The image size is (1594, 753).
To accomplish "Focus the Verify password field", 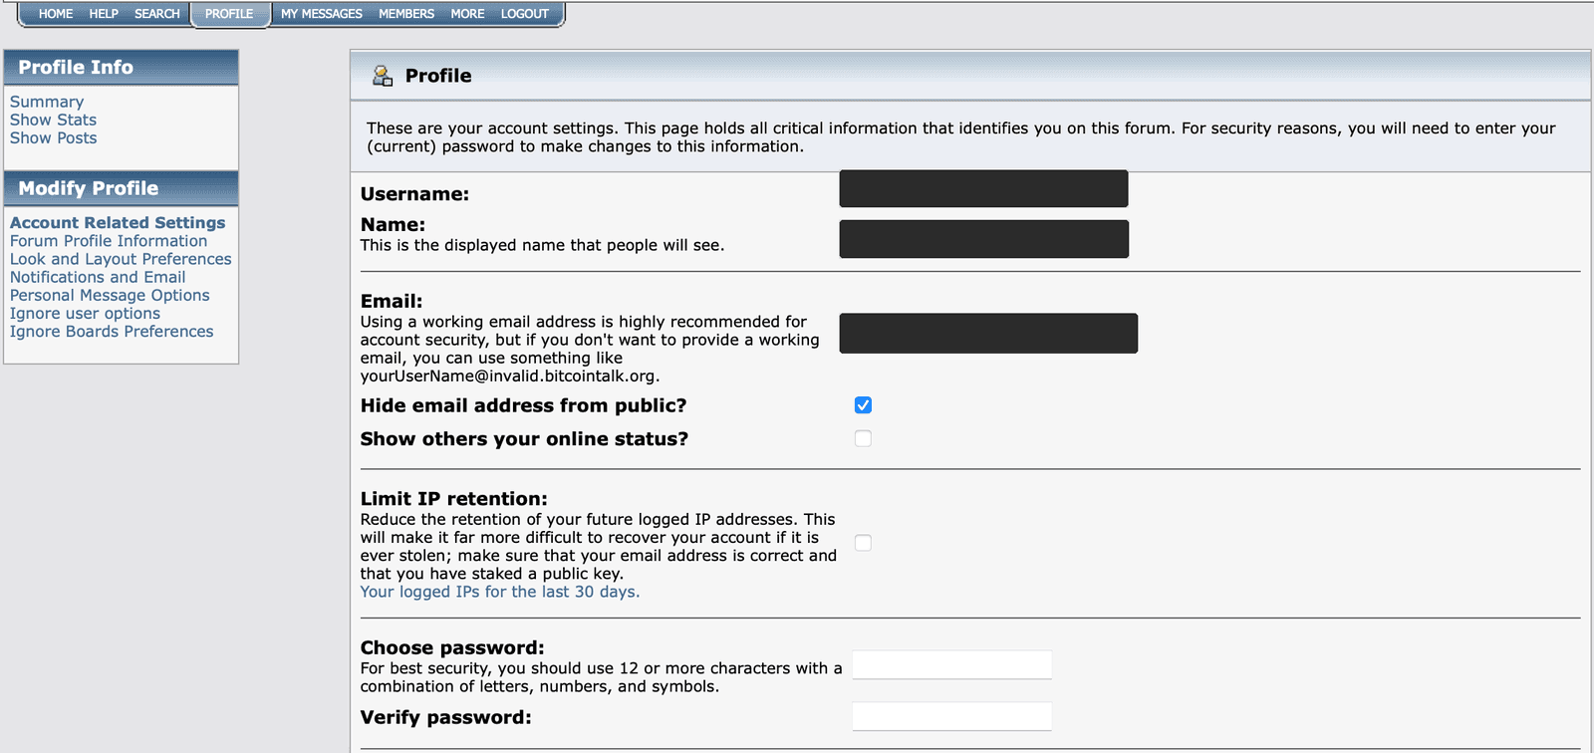I will [952, 716].
